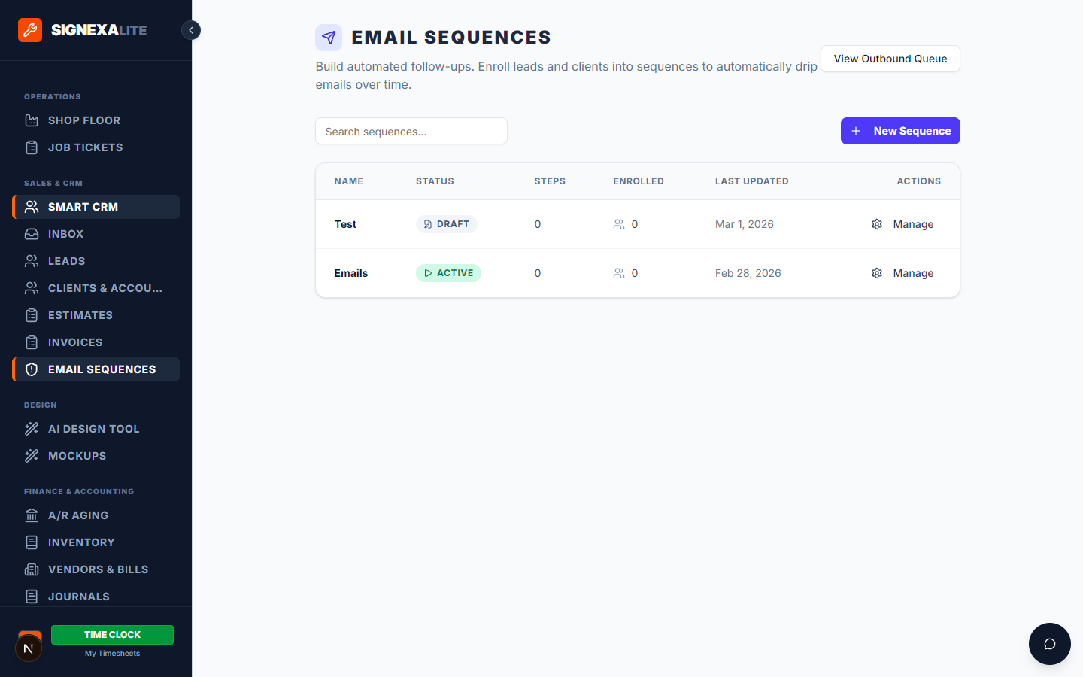Click the A/R Aging bank icon
Viewport: 1083px width, 677px height.
point(32,515)
